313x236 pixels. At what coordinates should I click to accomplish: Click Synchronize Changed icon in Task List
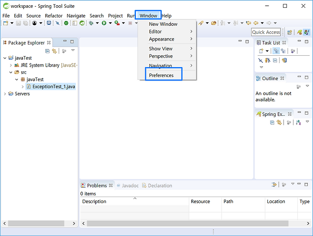click(x=284, y=60)
